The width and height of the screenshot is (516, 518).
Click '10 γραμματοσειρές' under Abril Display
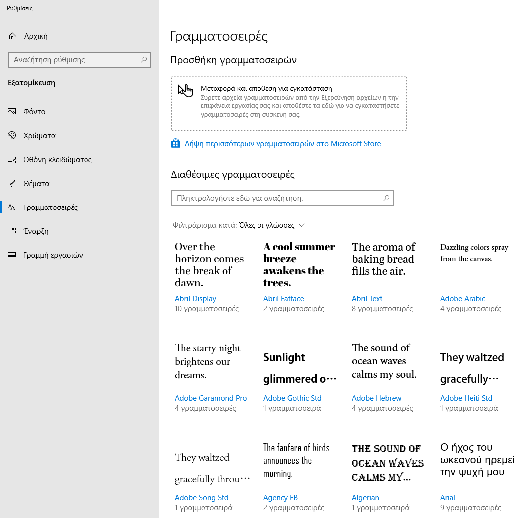tap(207, 309)
